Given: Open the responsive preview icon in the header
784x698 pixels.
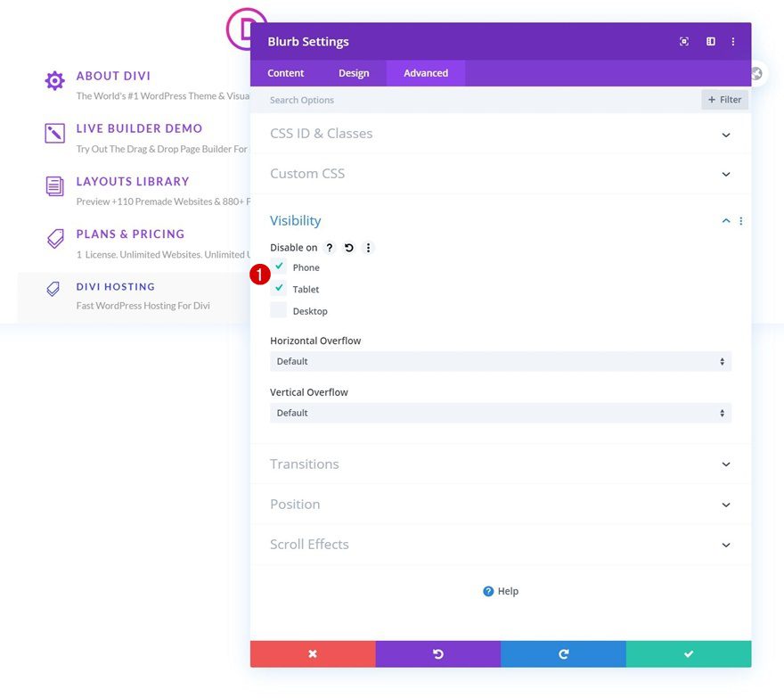Looking at the screenshot, I should point(683,41).
